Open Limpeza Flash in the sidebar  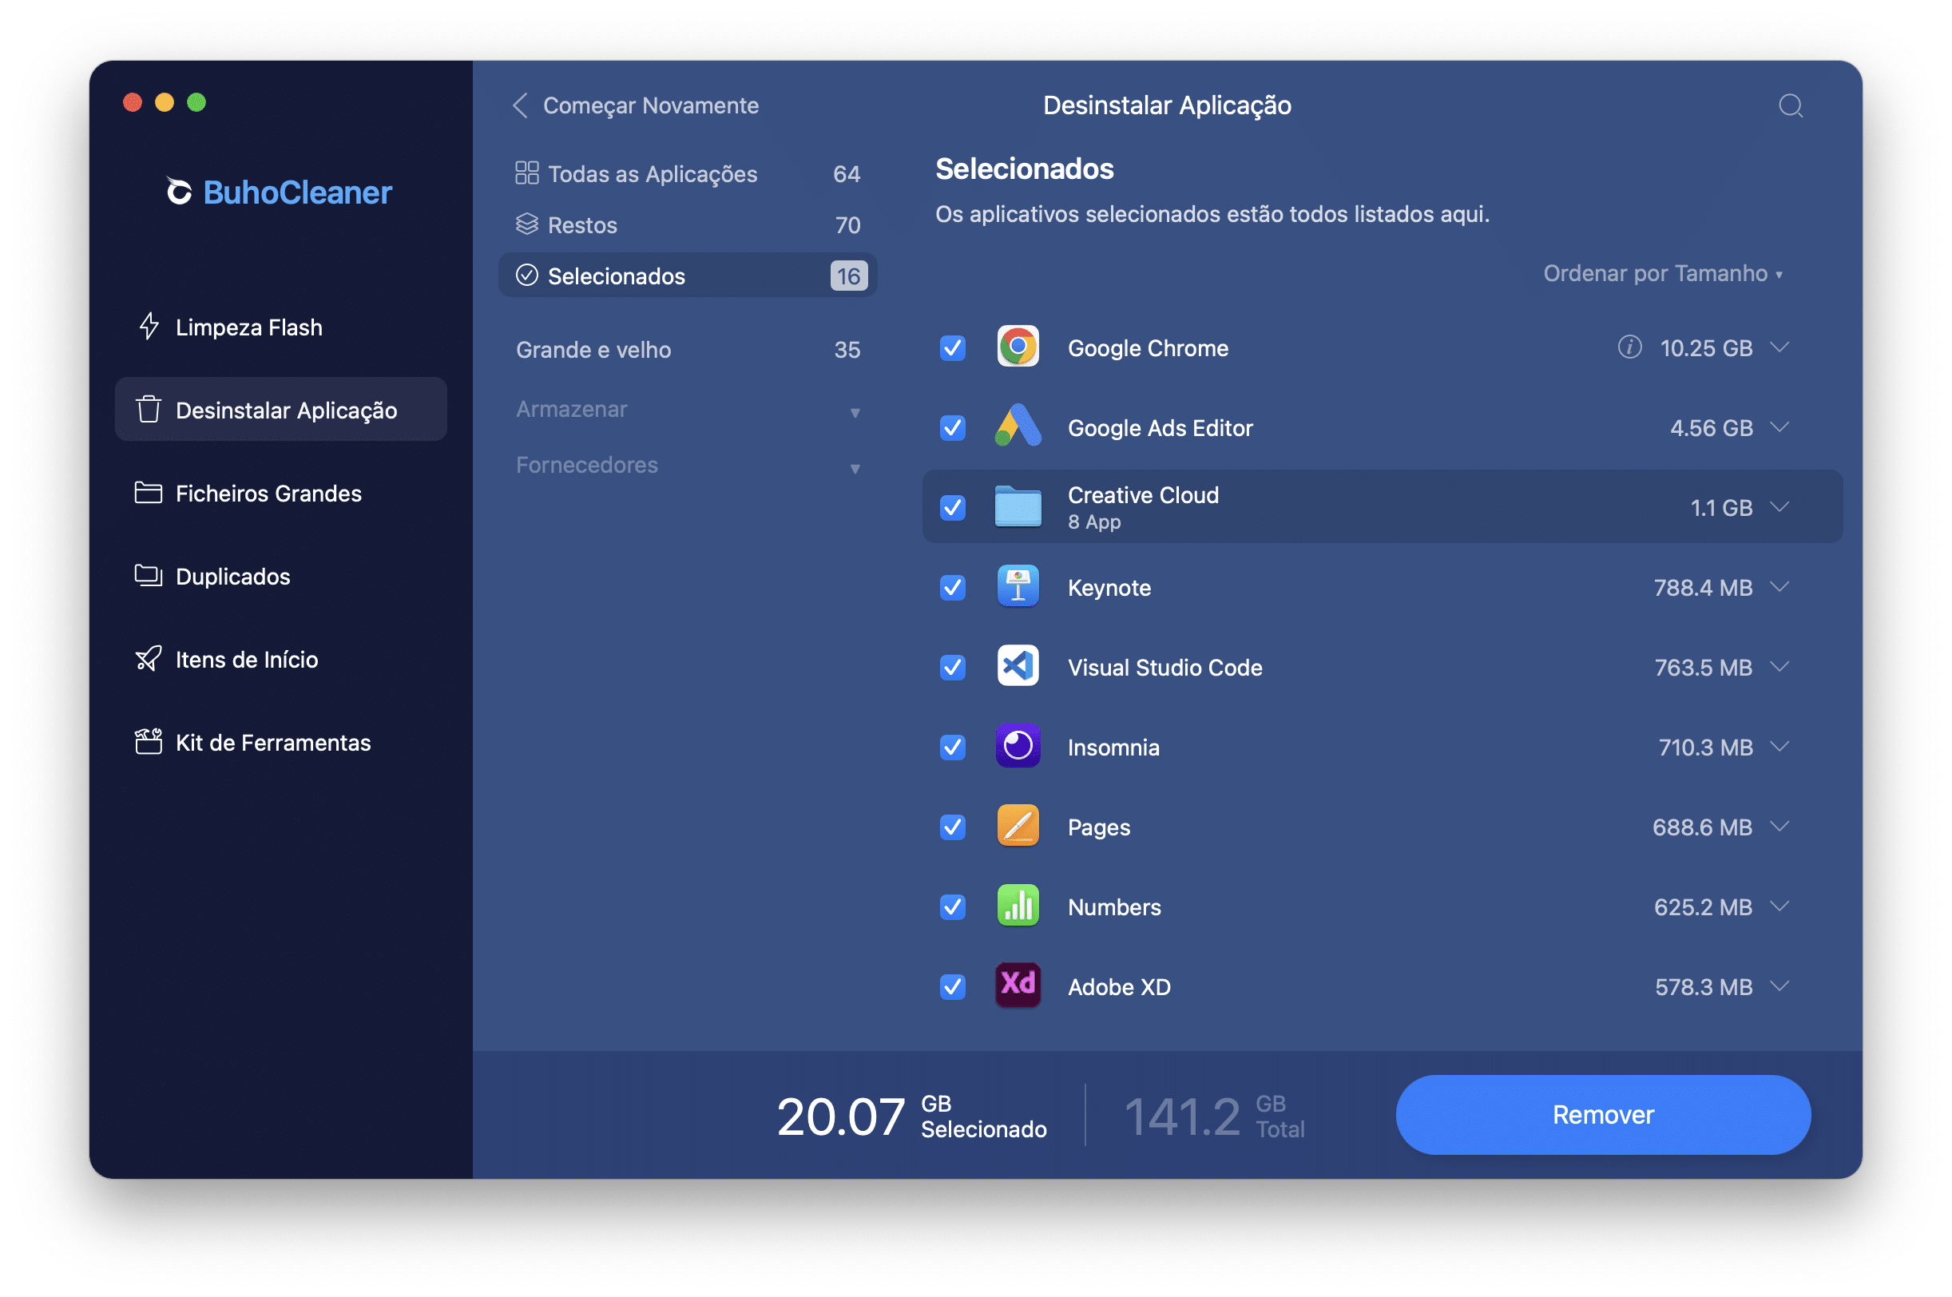[281, 327]
